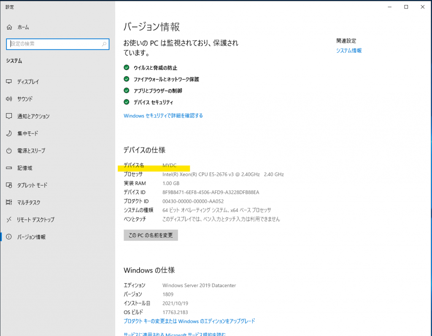This screenshot has height=336, width=432.
Task: Click the Home icon in sidebar
Action: click(9, 27)
